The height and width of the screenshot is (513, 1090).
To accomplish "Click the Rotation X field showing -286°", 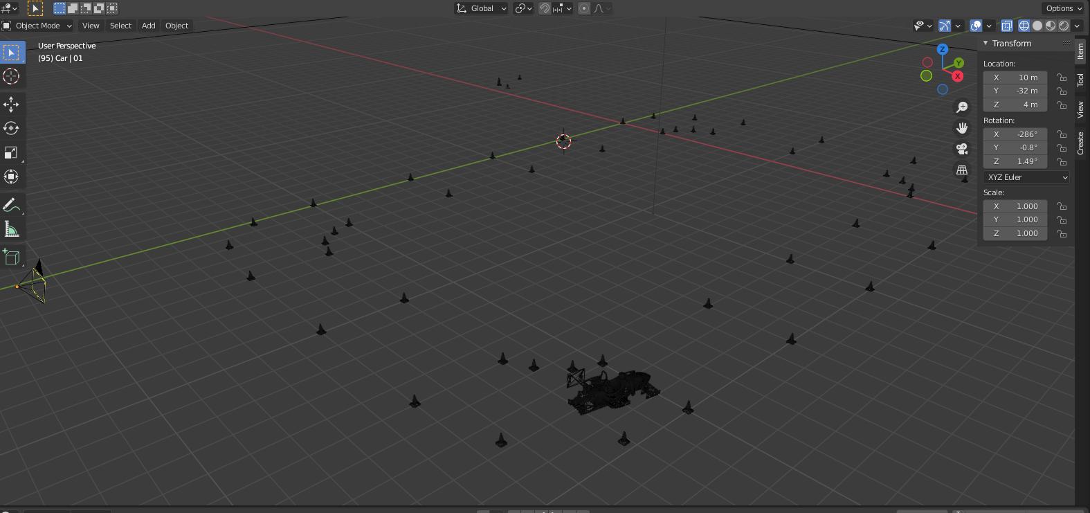I will pos(1015,134).
